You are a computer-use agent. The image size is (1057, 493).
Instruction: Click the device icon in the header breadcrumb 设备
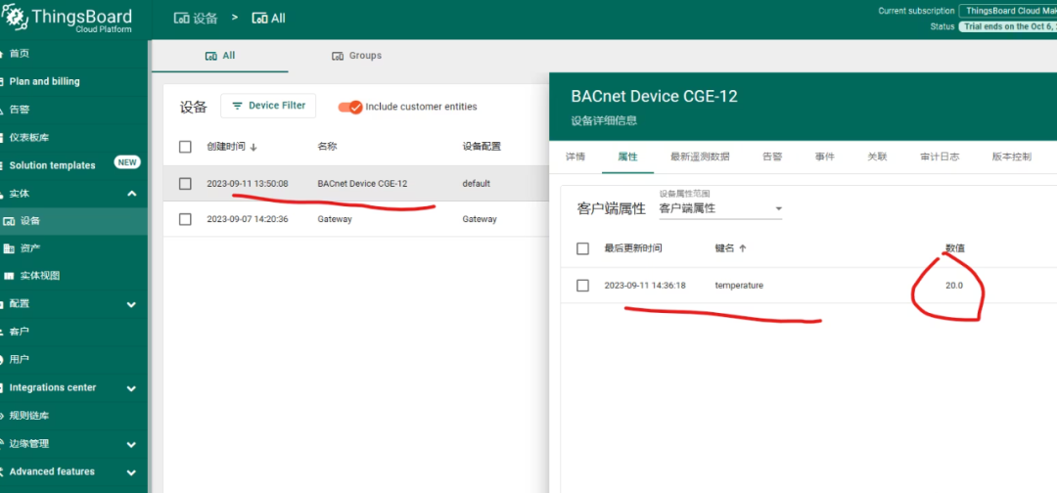[182, 19]
